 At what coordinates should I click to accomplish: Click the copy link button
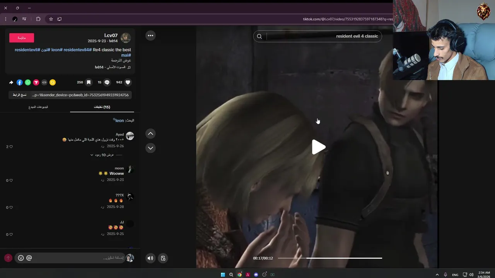20,95
